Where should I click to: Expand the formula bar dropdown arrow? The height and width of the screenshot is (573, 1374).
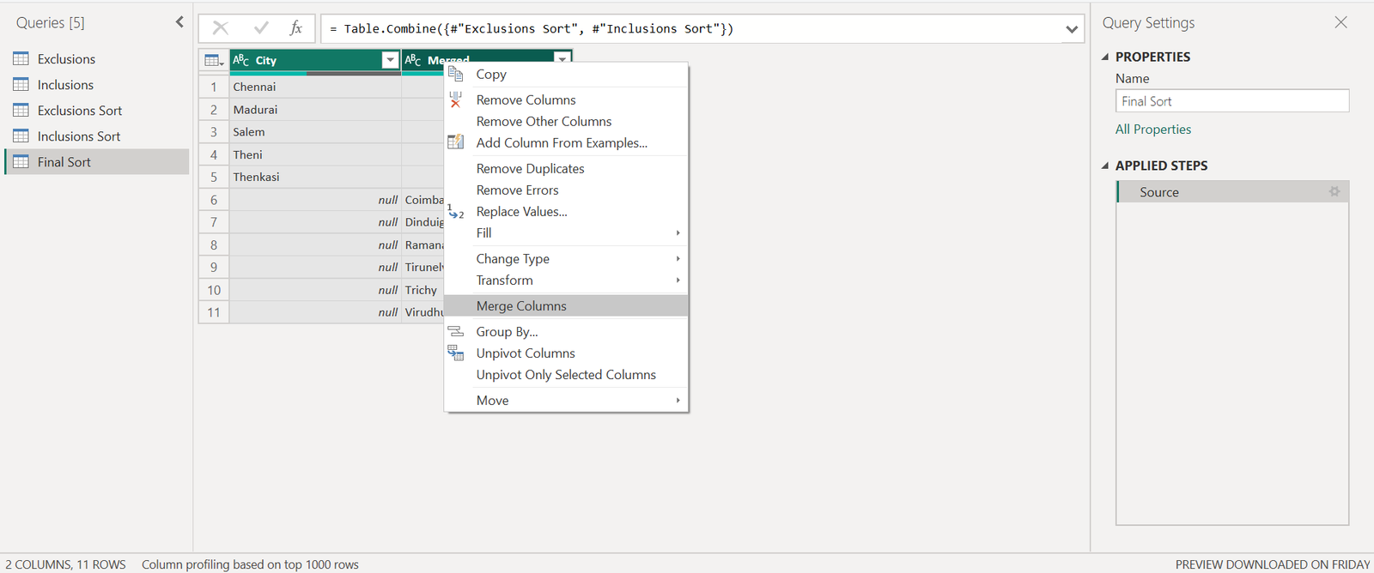1072,29
